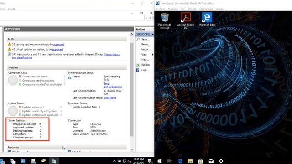This screenshot has height=164, width=292.
Task: Select the active WSUS console button on server taskbar
Action: (x=53, y=161)
